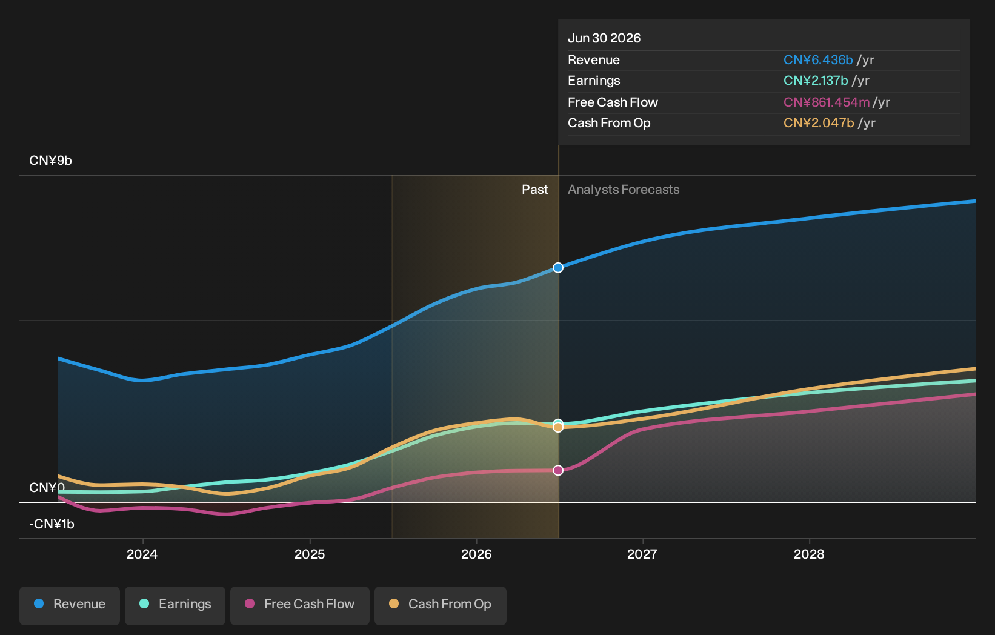Toggle the Revenue legend button
The height and width of the screenshot is (635, 995).
[70, 605]
